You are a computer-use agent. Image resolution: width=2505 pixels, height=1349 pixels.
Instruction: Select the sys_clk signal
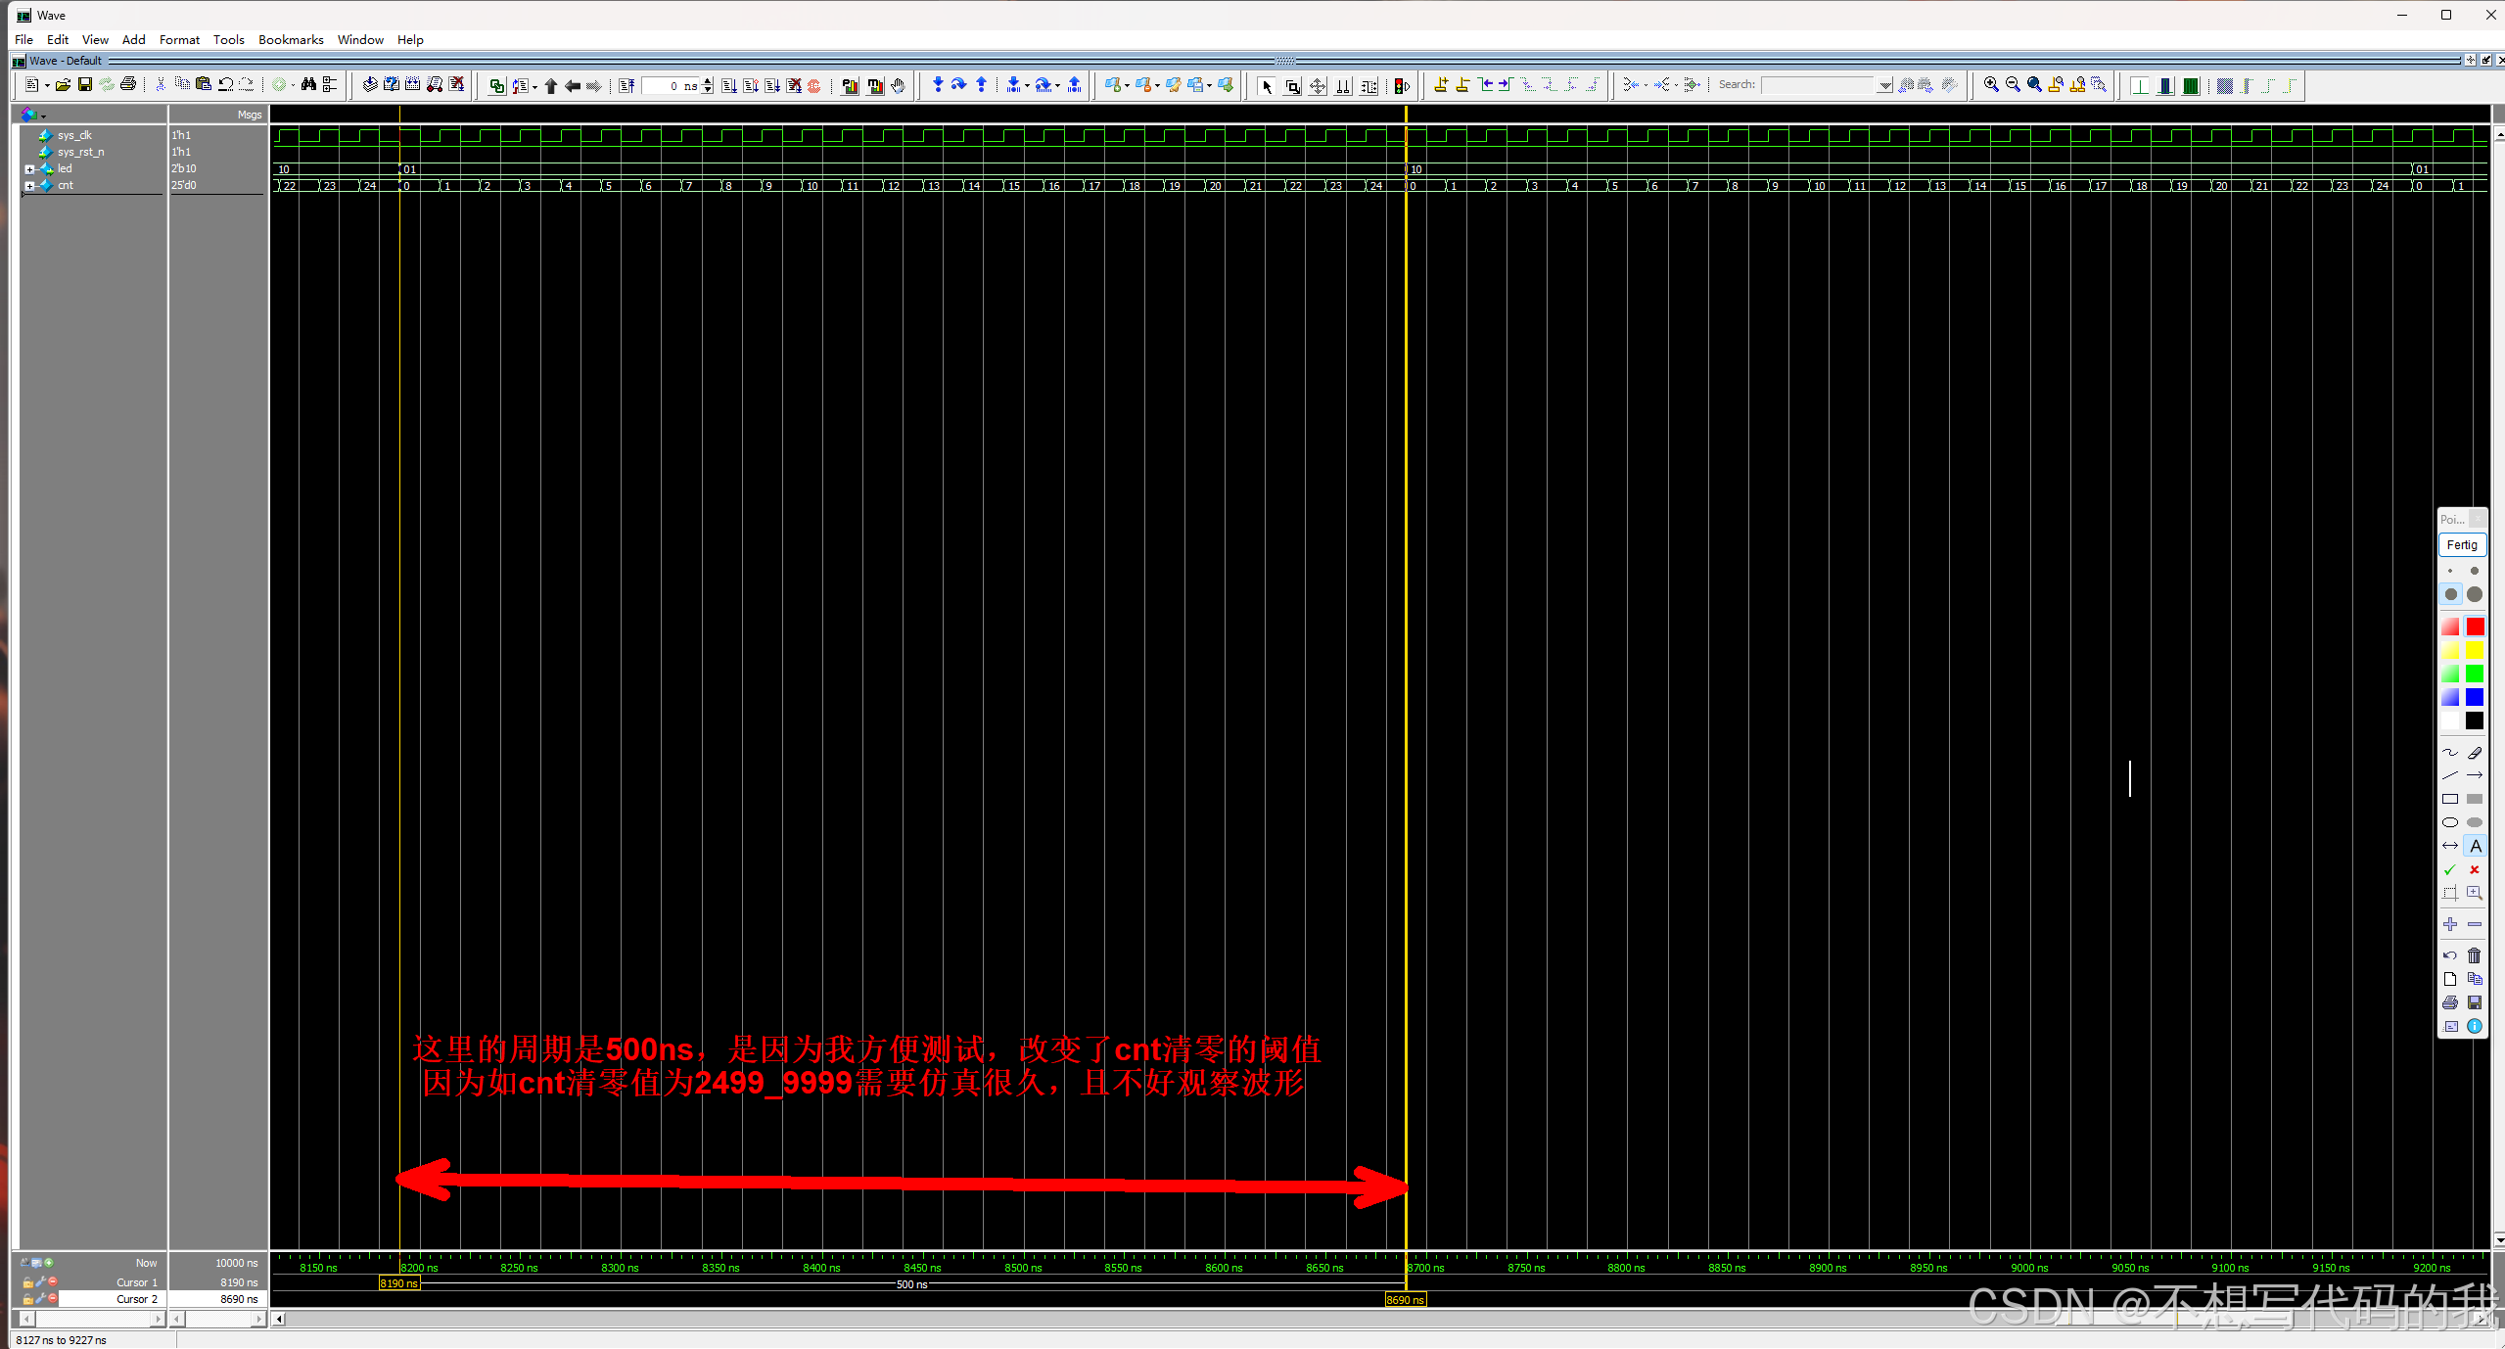[x=73, y=135]
